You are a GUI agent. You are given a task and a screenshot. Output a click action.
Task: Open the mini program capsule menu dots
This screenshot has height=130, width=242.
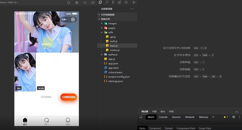[64, 20]
